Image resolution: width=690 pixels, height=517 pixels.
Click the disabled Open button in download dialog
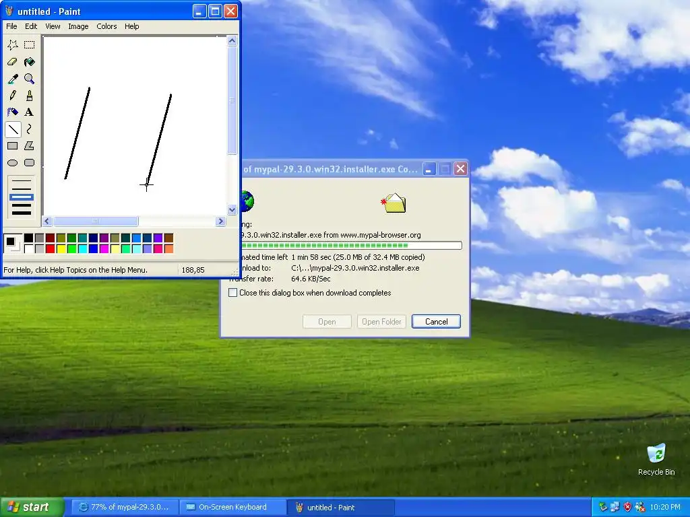[x=327, y=321]
